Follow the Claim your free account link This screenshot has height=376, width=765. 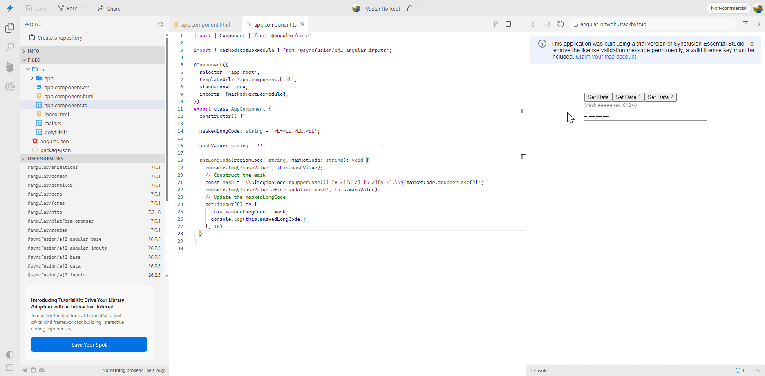coord(606,57)
